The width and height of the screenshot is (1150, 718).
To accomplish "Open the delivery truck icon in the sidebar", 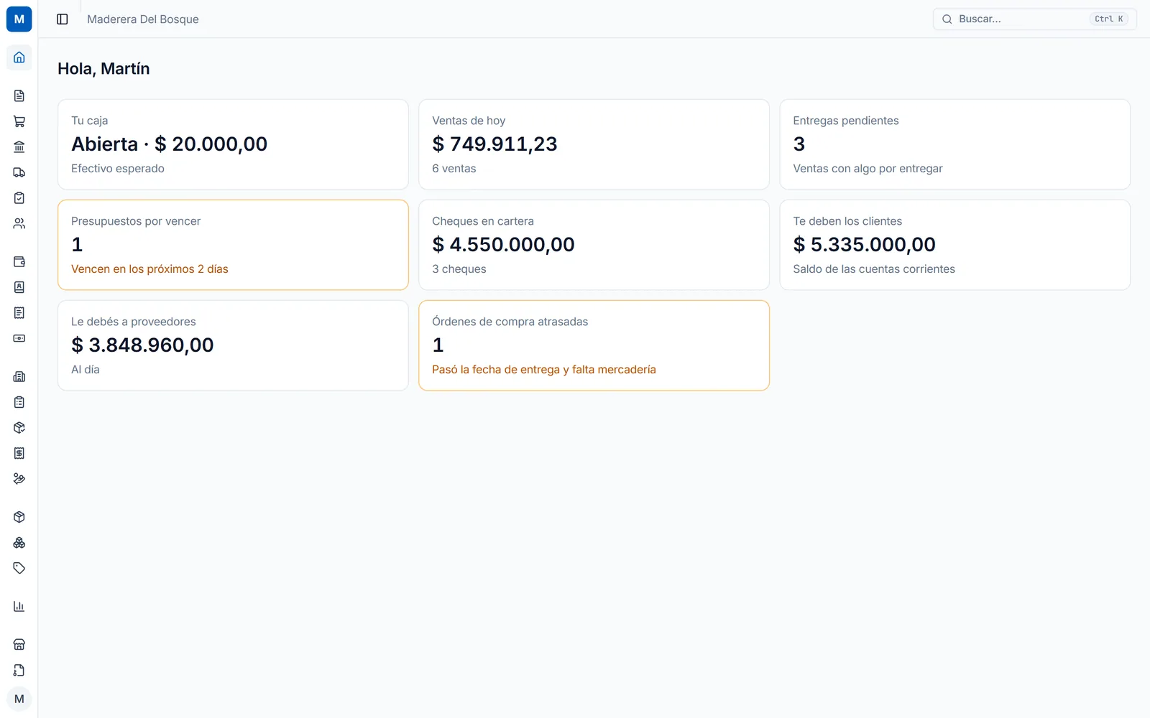I will [x=19, y=172].
